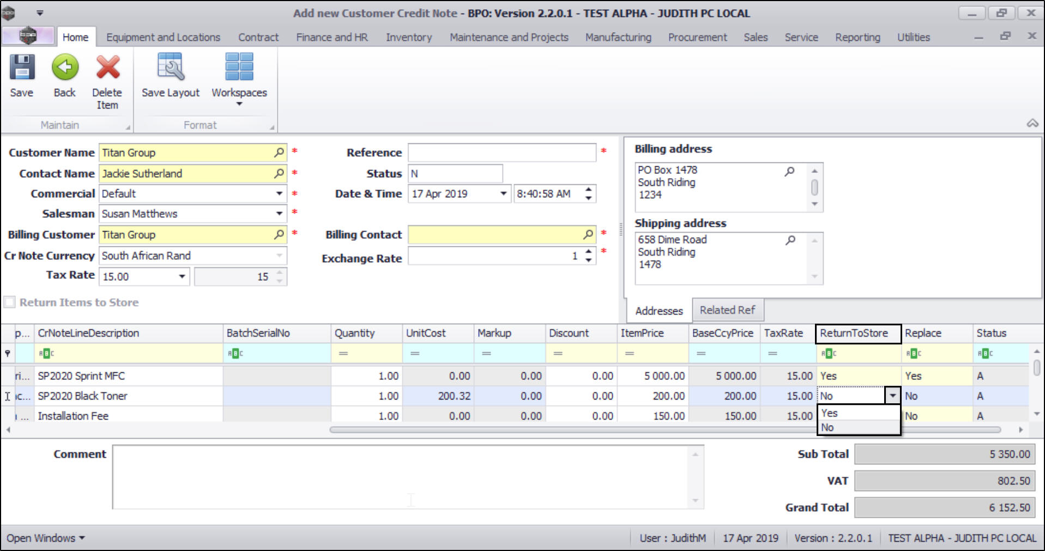Click into the Reference input field

coord(502,153)
